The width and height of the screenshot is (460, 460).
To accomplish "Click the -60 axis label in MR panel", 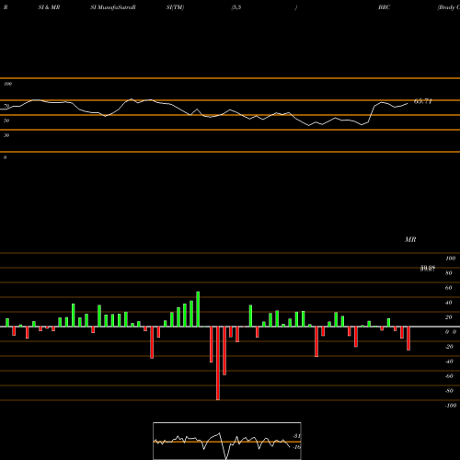I will click(449, 376).
